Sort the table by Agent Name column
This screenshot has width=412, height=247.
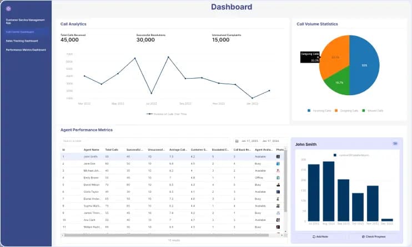pyautogui.click(x=91, y=150)
